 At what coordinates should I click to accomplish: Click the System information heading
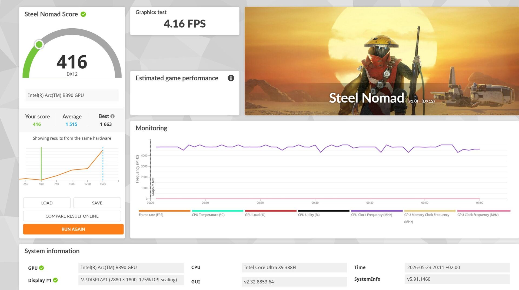pos(52,251)
